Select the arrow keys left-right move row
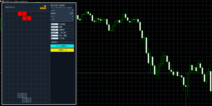 [x=62, y=24]
